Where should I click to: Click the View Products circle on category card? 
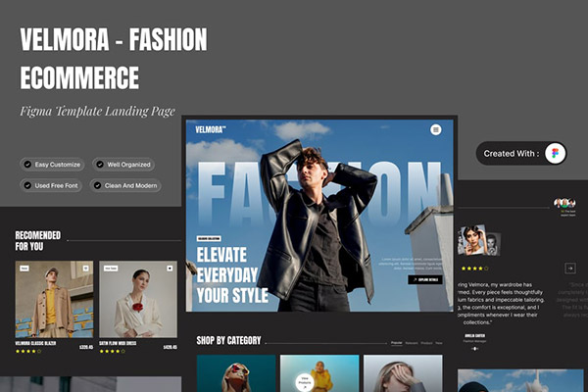pos(305,382)
